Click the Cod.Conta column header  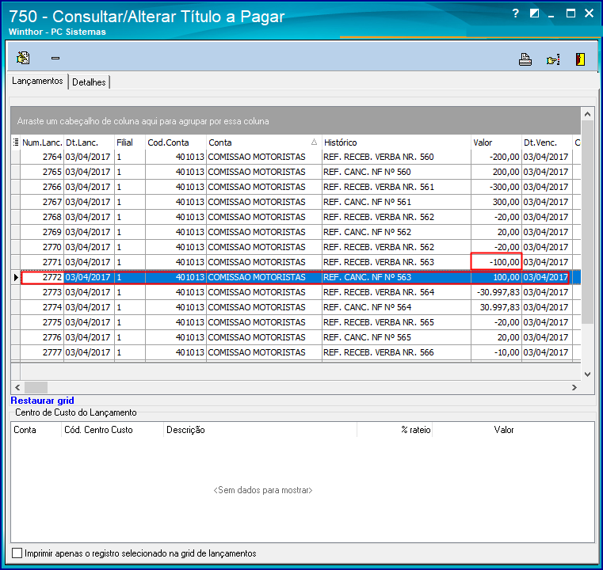[x=176, y=142]
